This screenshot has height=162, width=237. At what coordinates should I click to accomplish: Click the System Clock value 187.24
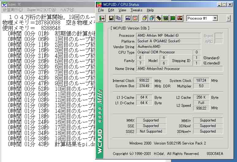(201, 80)
